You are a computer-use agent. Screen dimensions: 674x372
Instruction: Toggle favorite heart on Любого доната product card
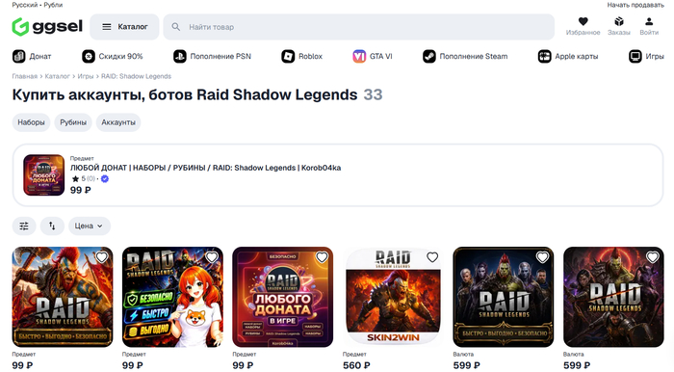coord(322,257)
